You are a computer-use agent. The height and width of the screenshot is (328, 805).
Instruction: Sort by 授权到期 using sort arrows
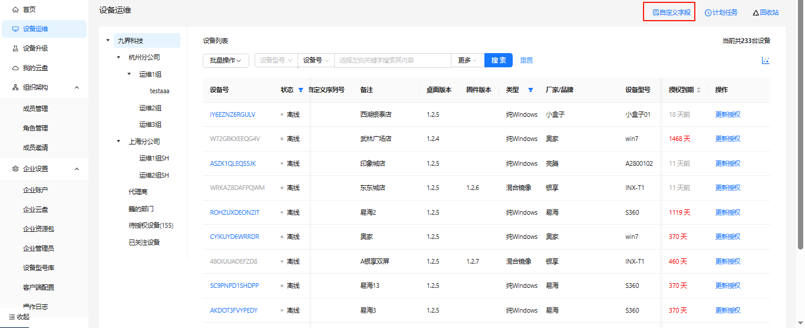[699, 90]
